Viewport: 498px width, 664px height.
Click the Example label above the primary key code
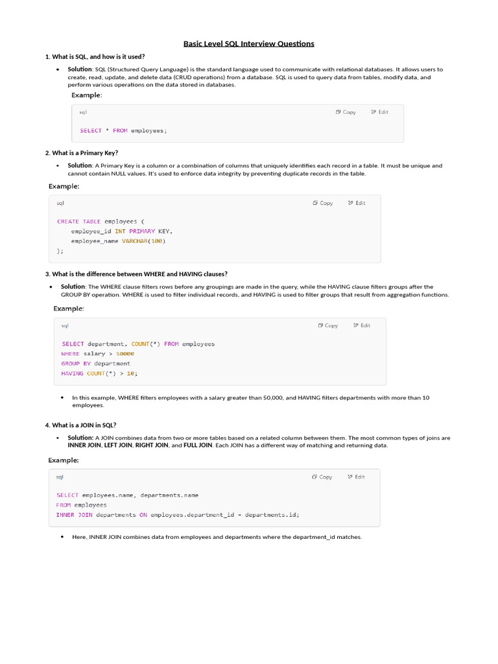coord(64,186)
